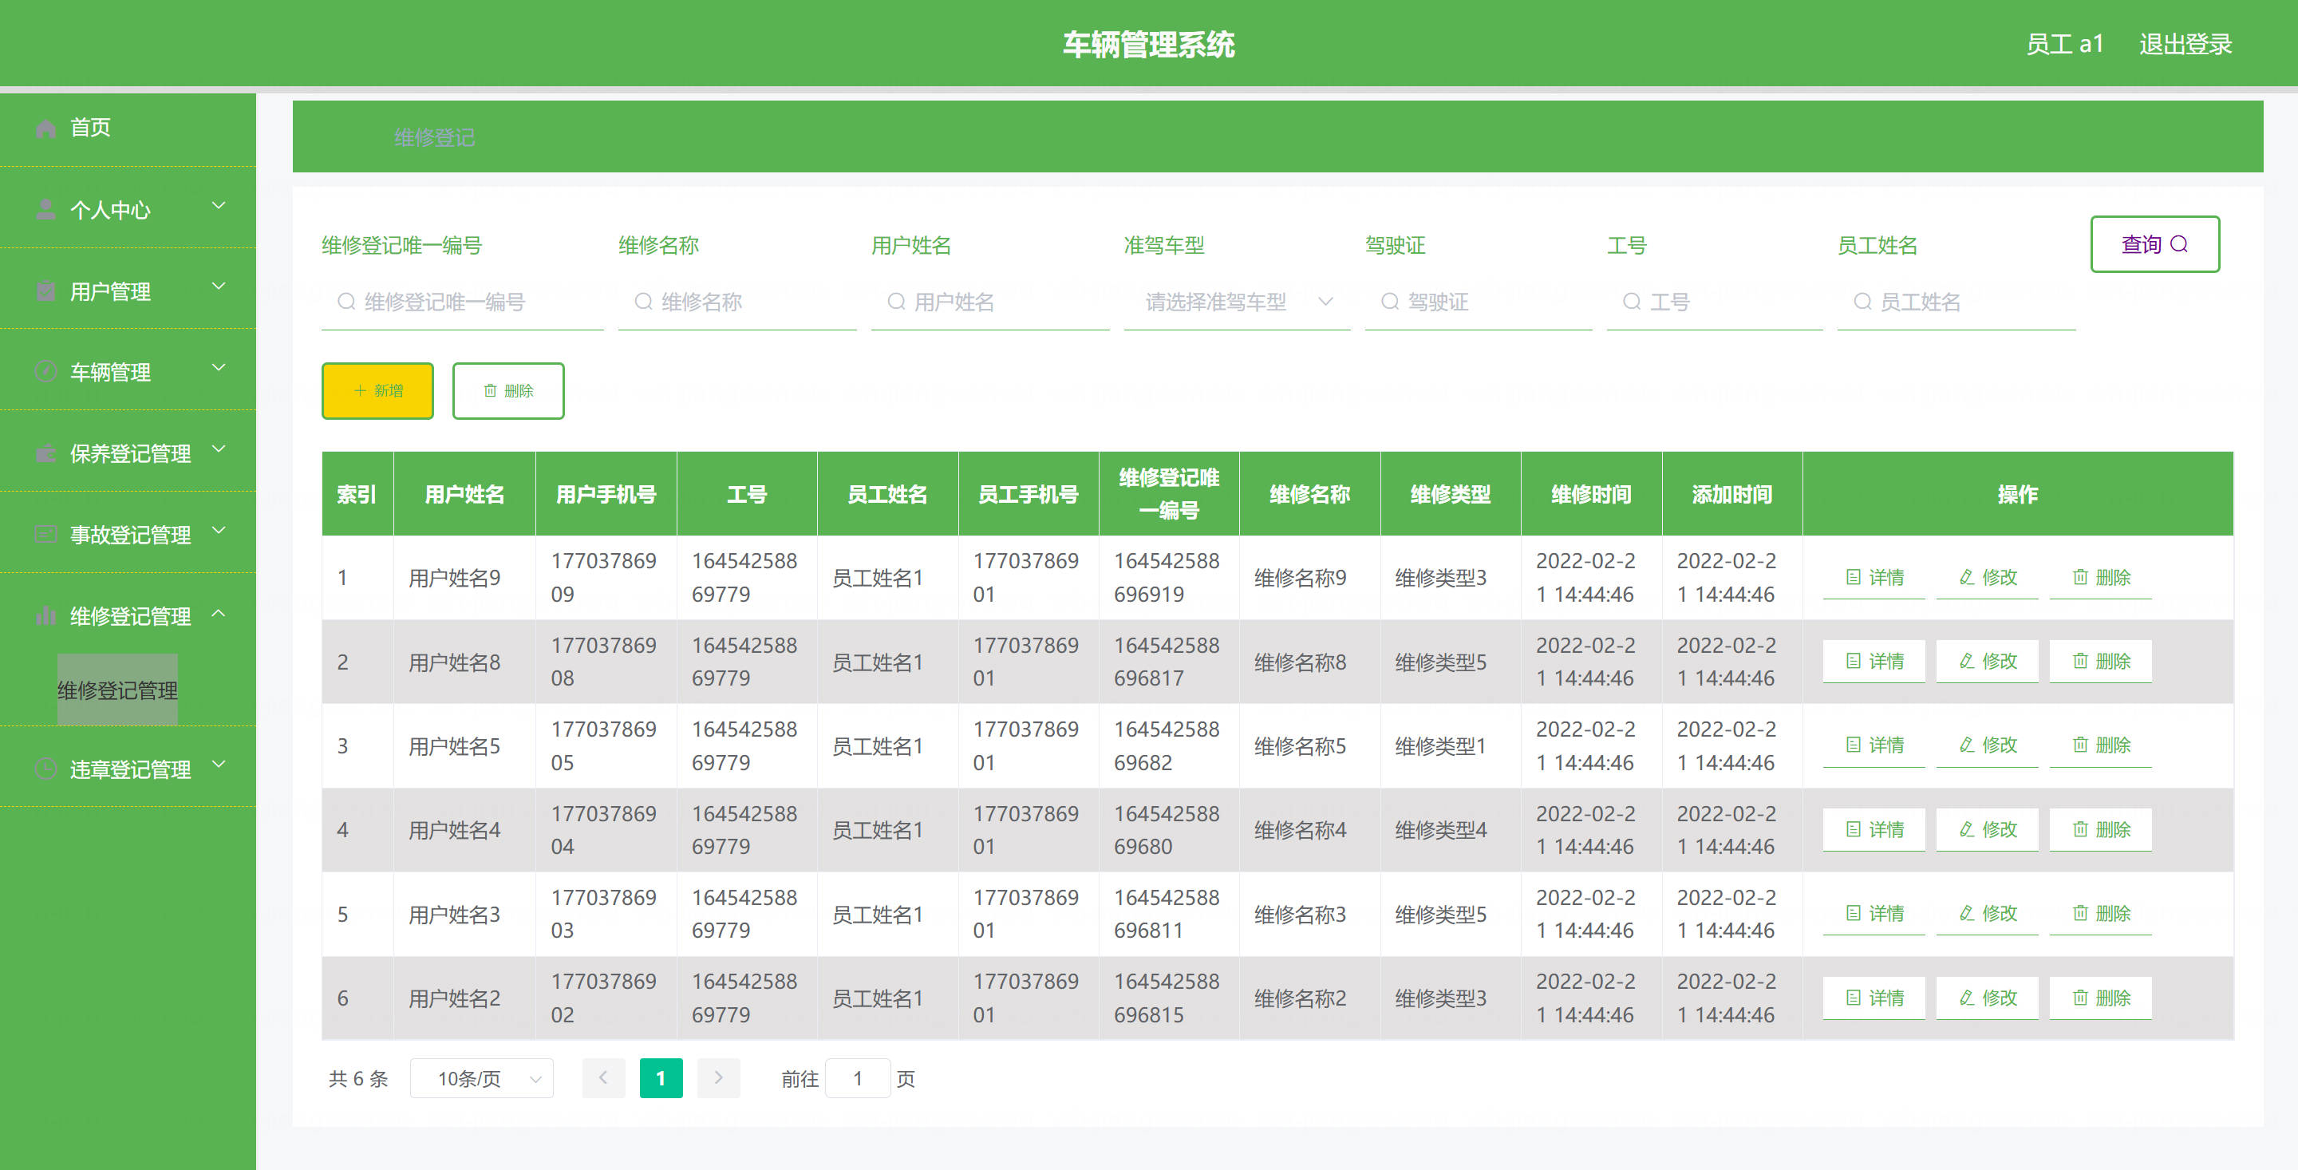This screenshot has height=1170, width=2298.
Task: Open the 请选择准驾车型 dropdown
Action: tap(1237, 302)
